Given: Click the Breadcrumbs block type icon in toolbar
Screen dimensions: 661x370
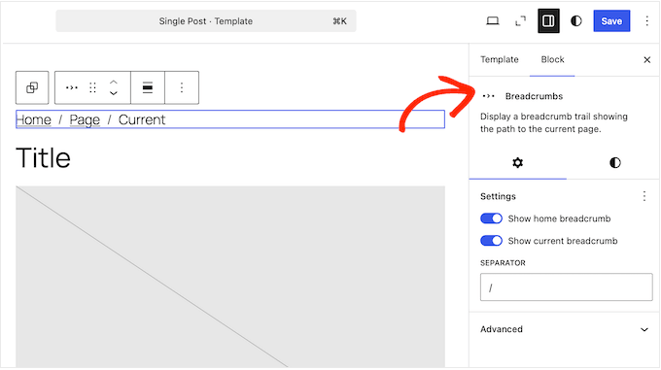Looking at the screenshot, I should 72,87.
